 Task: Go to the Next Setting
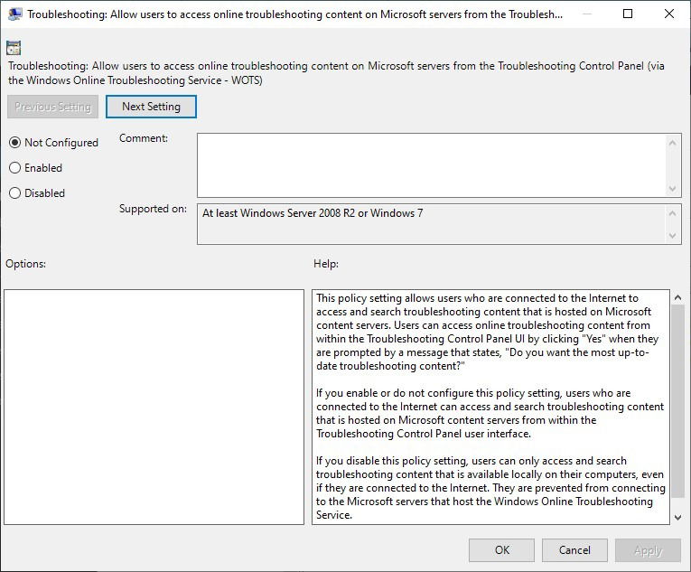[151, 107]
